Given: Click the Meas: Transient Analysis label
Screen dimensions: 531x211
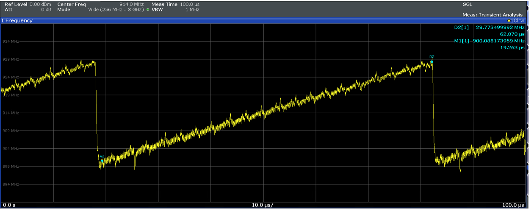Looking at the screenshot, I should (492, 14).
